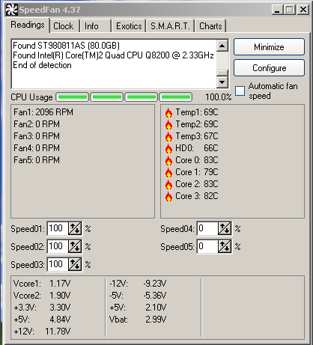Viewport: 313px width, 345px height.
Task: Click the -12V -9.23V voltage value
Action: pyautogui.click(x=155, y=284)
